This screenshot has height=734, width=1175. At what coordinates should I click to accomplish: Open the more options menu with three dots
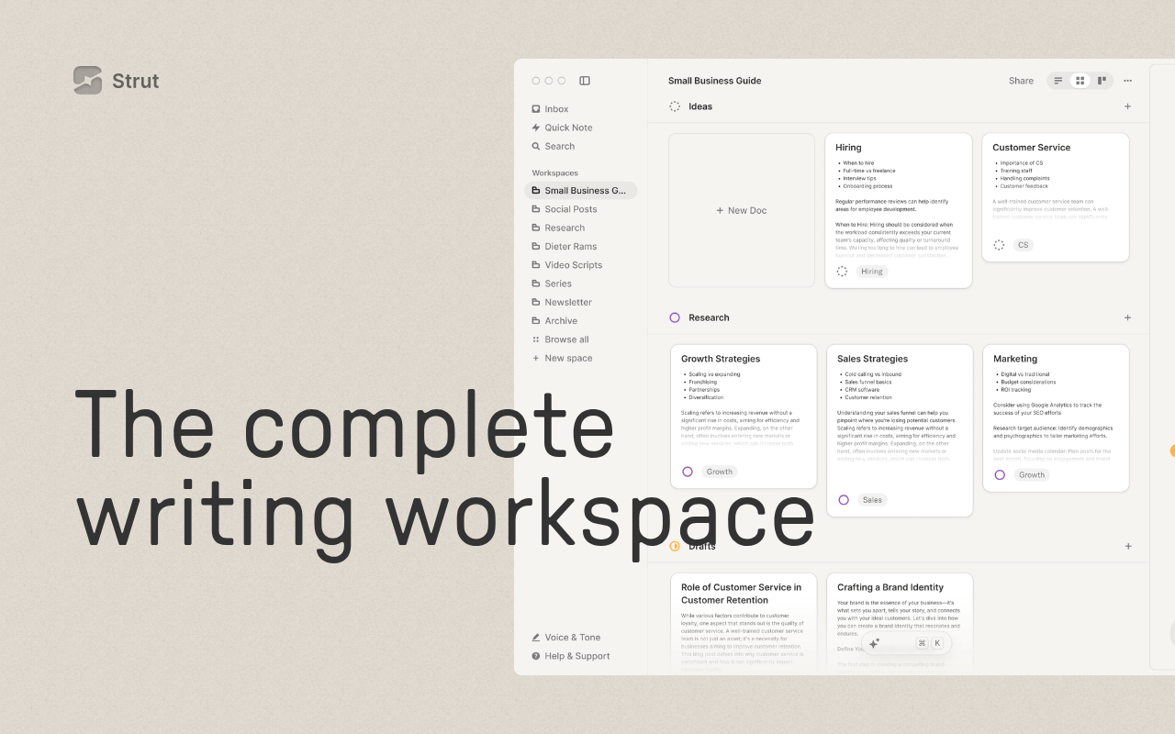(1127, 80)
